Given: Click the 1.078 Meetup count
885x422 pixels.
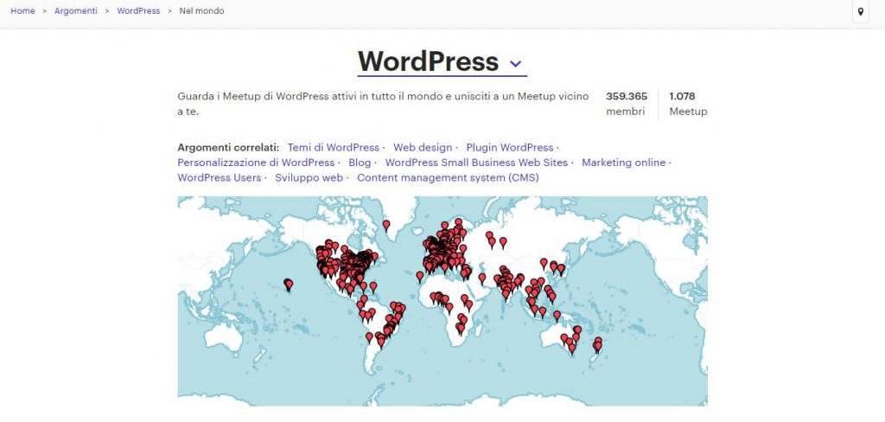Looking at the screenshot, I should tap(688, 104).
